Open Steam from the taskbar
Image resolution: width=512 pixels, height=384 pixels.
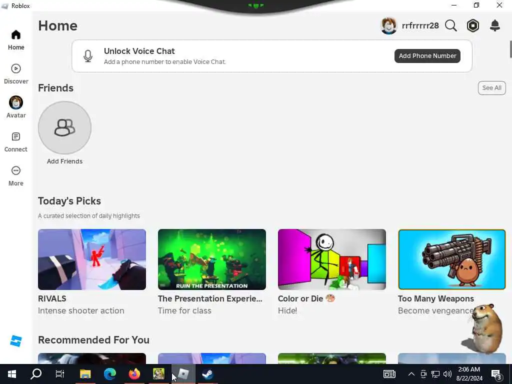coord(207,374)
